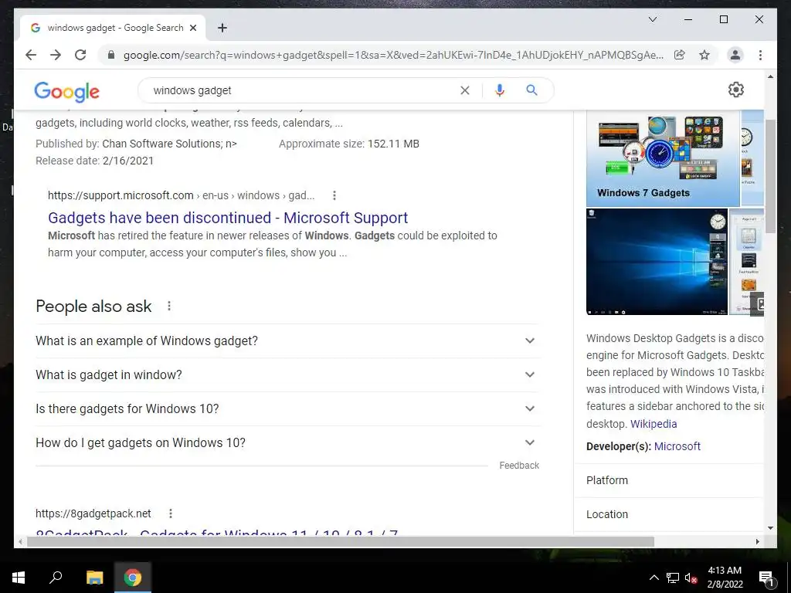Click the Release date: 2/16/2021 text
The width and height of the screenshot is (791, 593).
click(94, 161)
